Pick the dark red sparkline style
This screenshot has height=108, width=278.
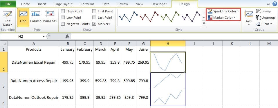(x=149, y=17)
